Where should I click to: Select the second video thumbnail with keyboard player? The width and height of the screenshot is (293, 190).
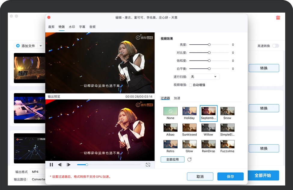click(x=29, y=108)
